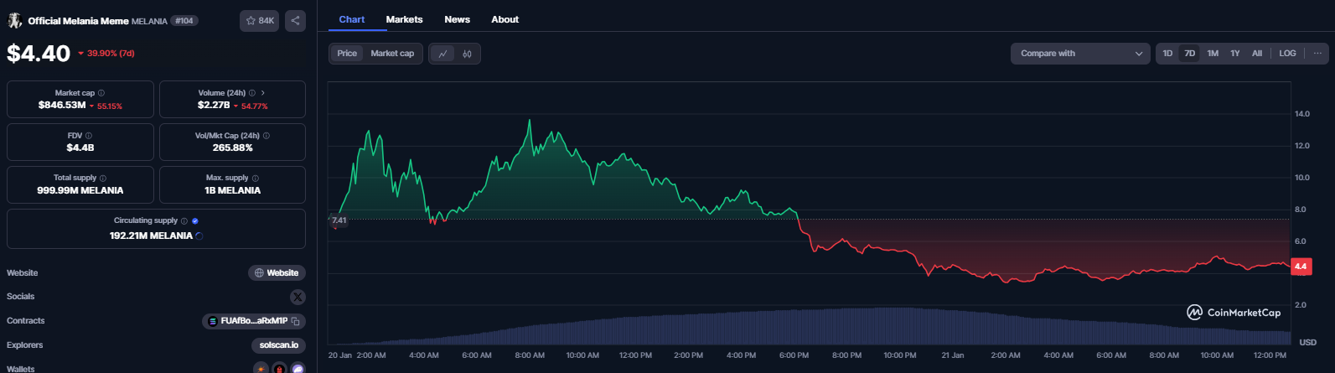Click the share icon next to watchlist
Viewport: 1335px width, 373px height.
(x=295, y=21)
